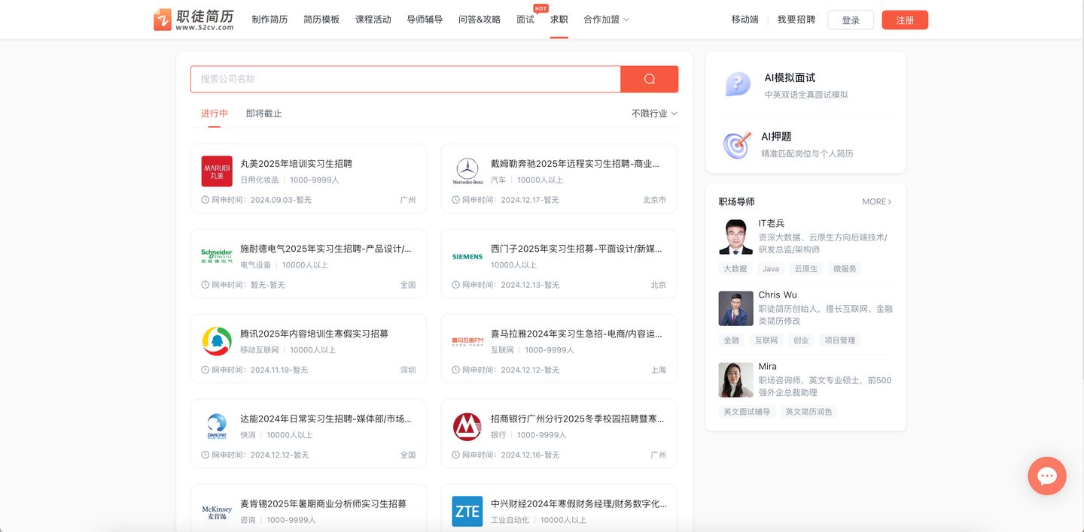
Task: Click the AI押题 title text
Action: pyautogui.click(x=776, y=136)
